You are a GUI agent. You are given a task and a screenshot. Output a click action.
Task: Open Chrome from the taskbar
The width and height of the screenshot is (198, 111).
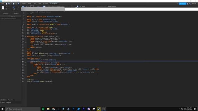pyautogui.click(x=53, y=109)
